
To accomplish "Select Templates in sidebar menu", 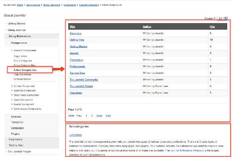I will pyautogui.click(x=17, y=122).
